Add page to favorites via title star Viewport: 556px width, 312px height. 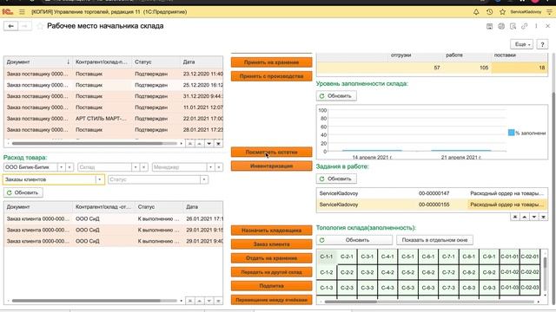tap(40, 26)
